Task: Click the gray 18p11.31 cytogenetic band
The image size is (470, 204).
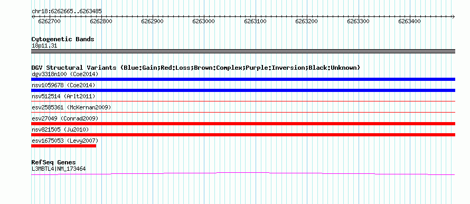Action: [243, 51]
